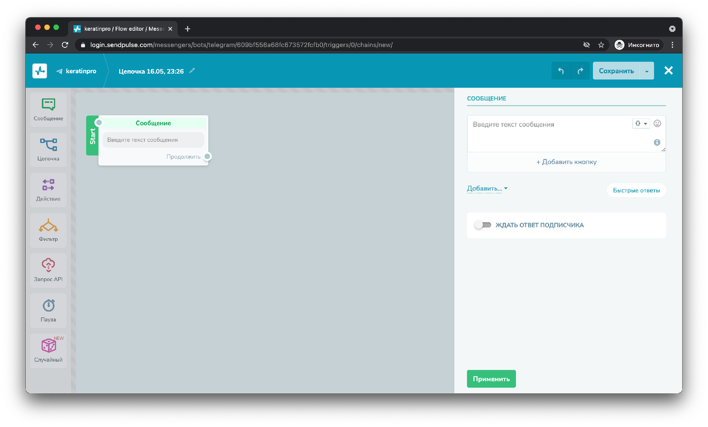This screenshot has height=427, width=708.
Task: Select the keratinpro Flow editor tab
Action: [123, 28]
